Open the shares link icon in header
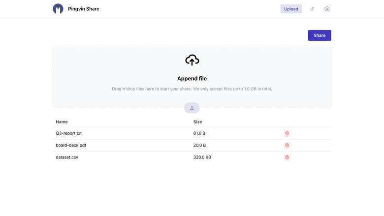The image size is (384, 216). click(312, 9)
